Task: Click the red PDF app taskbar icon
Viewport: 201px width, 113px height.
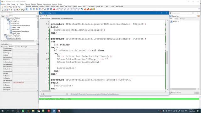Action: click(59, 111)
